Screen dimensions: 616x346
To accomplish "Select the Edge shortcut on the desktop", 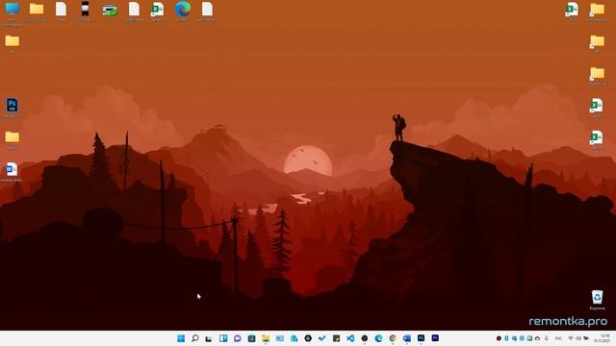I will [183, 11].
